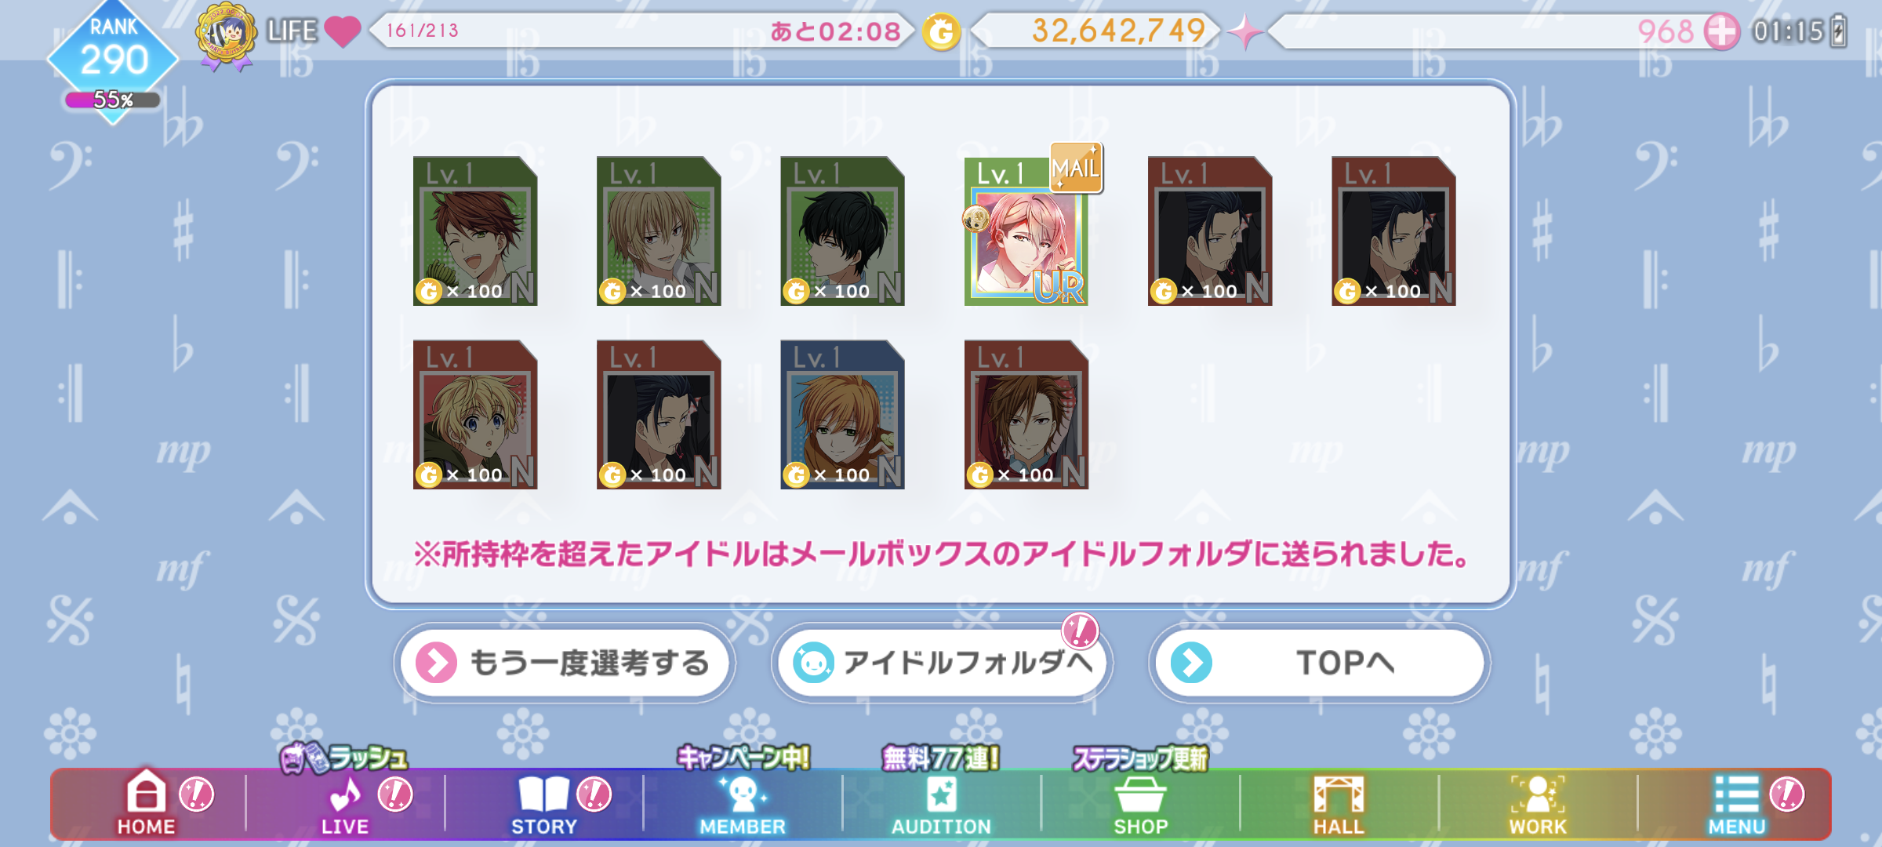Tap the pink LIFE heart icon
1882x847 pixels.
pos(343,31)
